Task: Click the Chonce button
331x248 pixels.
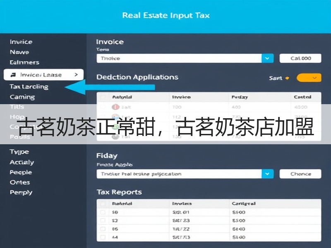Action: click(x=300, y=174)
